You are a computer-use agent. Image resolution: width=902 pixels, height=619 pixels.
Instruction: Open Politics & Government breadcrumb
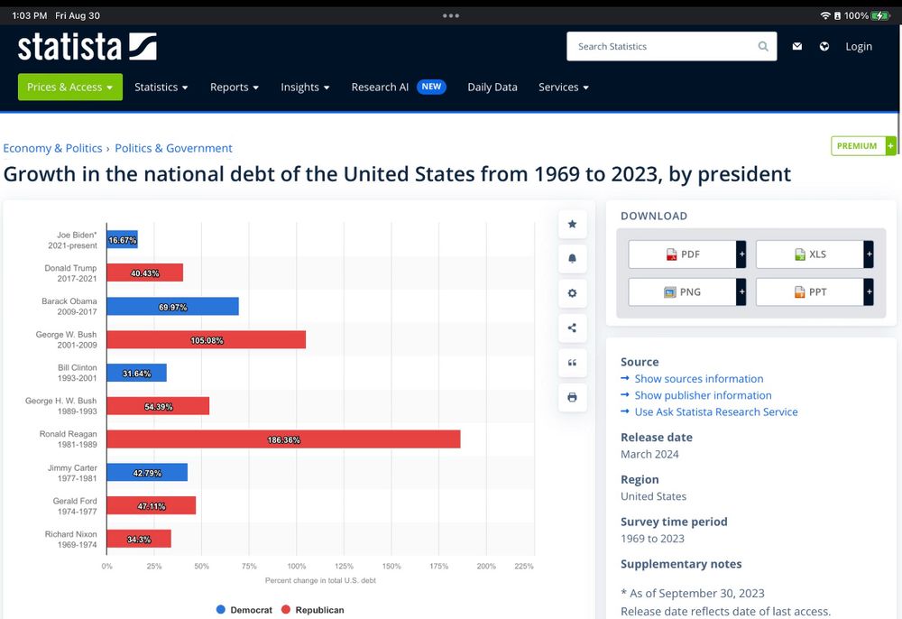tap(174, 148)
